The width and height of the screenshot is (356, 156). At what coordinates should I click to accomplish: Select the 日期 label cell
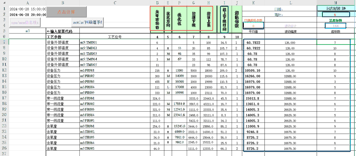click(x=279, y=9)
